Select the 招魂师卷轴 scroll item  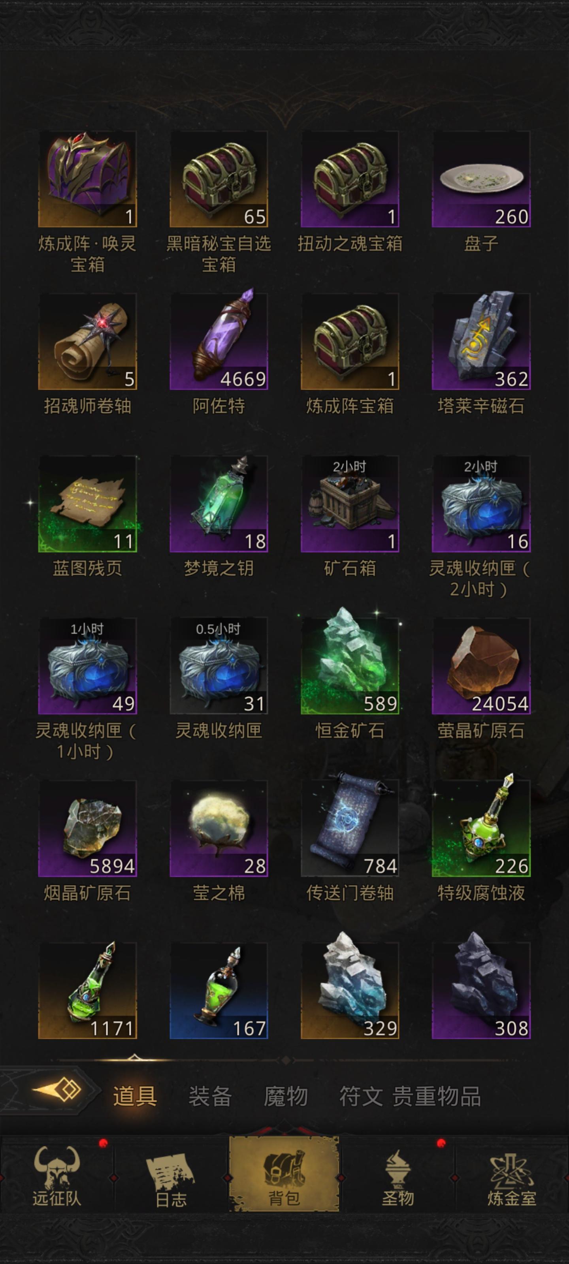87,342
